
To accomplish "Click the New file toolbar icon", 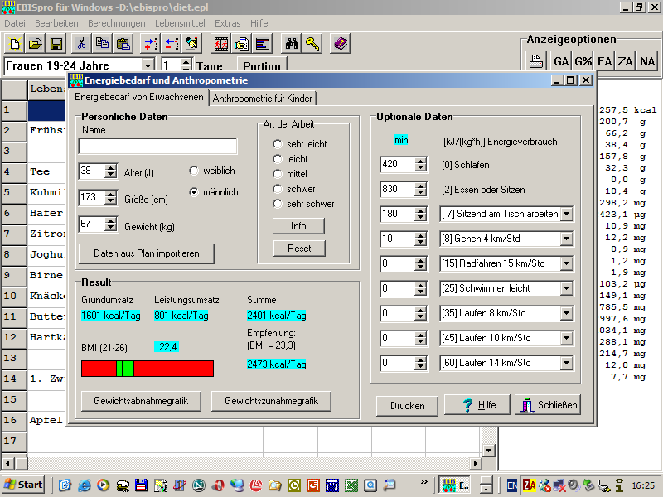I will tap(15, 44).
